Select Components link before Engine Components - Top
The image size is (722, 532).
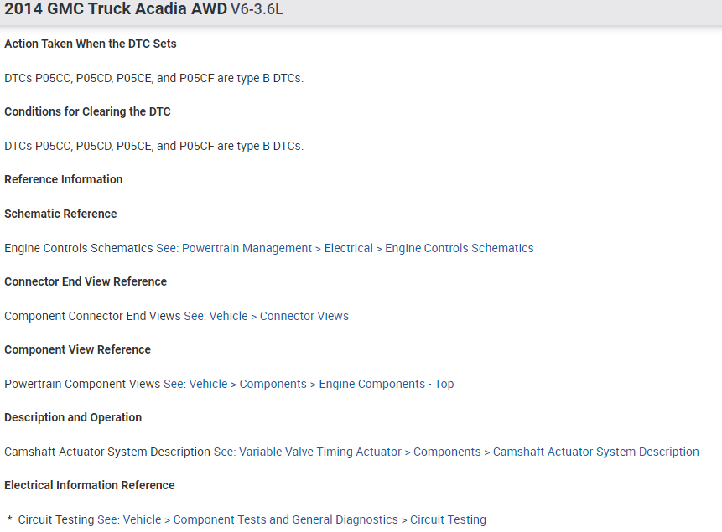273,384
